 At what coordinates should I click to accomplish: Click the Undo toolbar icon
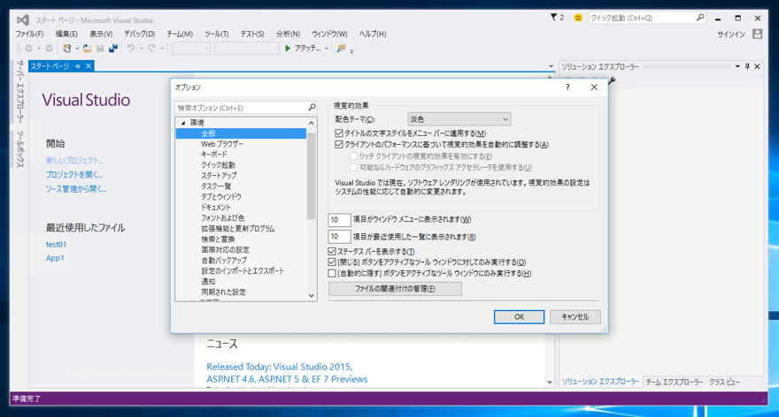tap(131, 48)
